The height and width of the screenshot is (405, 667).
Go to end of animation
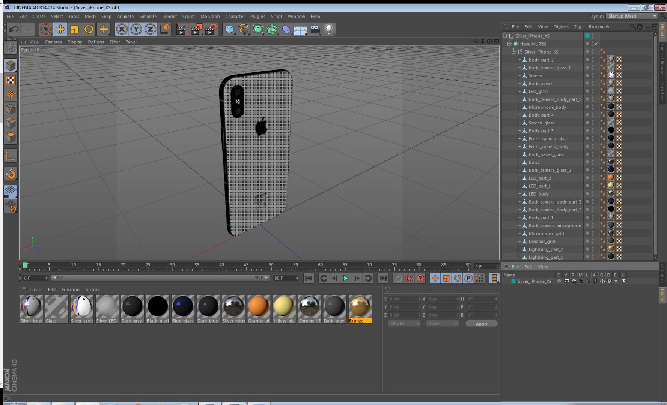coord(382,278)
